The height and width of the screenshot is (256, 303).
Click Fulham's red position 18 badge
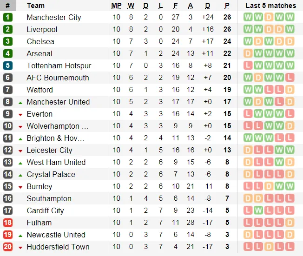[x=8, y=223]
